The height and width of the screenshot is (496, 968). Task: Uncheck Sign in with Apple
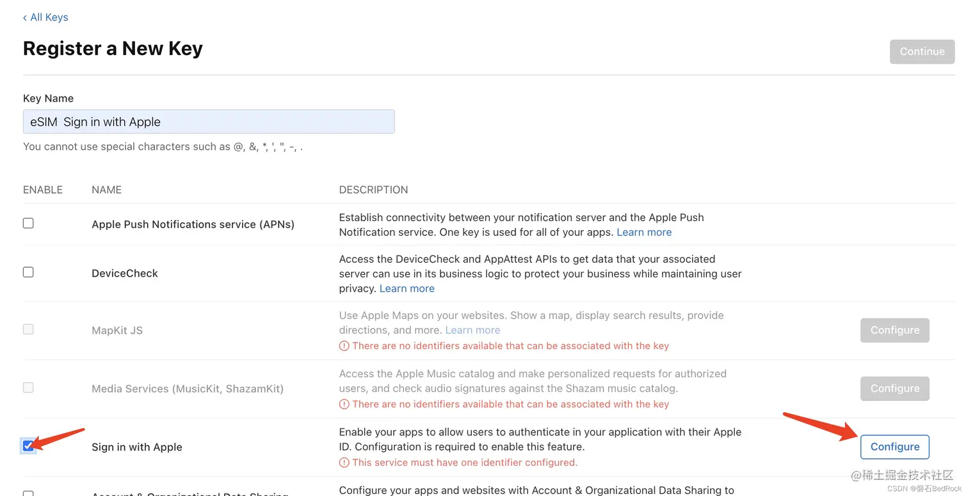click(x=28, y=446)
